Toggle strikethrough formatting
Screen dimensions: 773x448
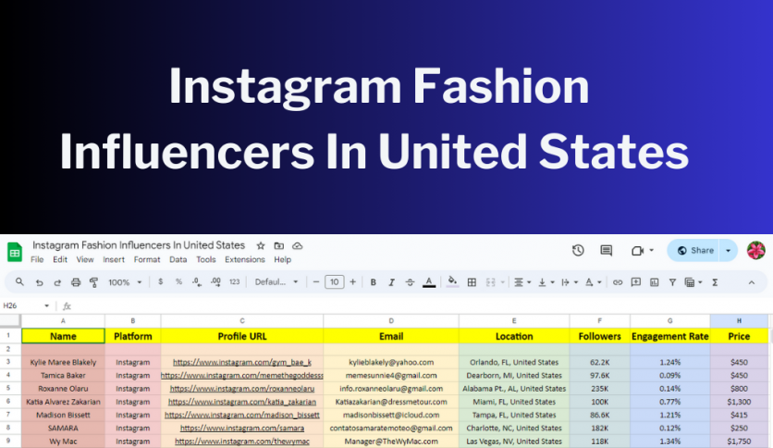tap(410, 282)
